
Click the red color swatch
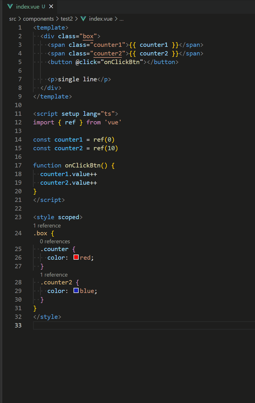[x=76, y=257]
